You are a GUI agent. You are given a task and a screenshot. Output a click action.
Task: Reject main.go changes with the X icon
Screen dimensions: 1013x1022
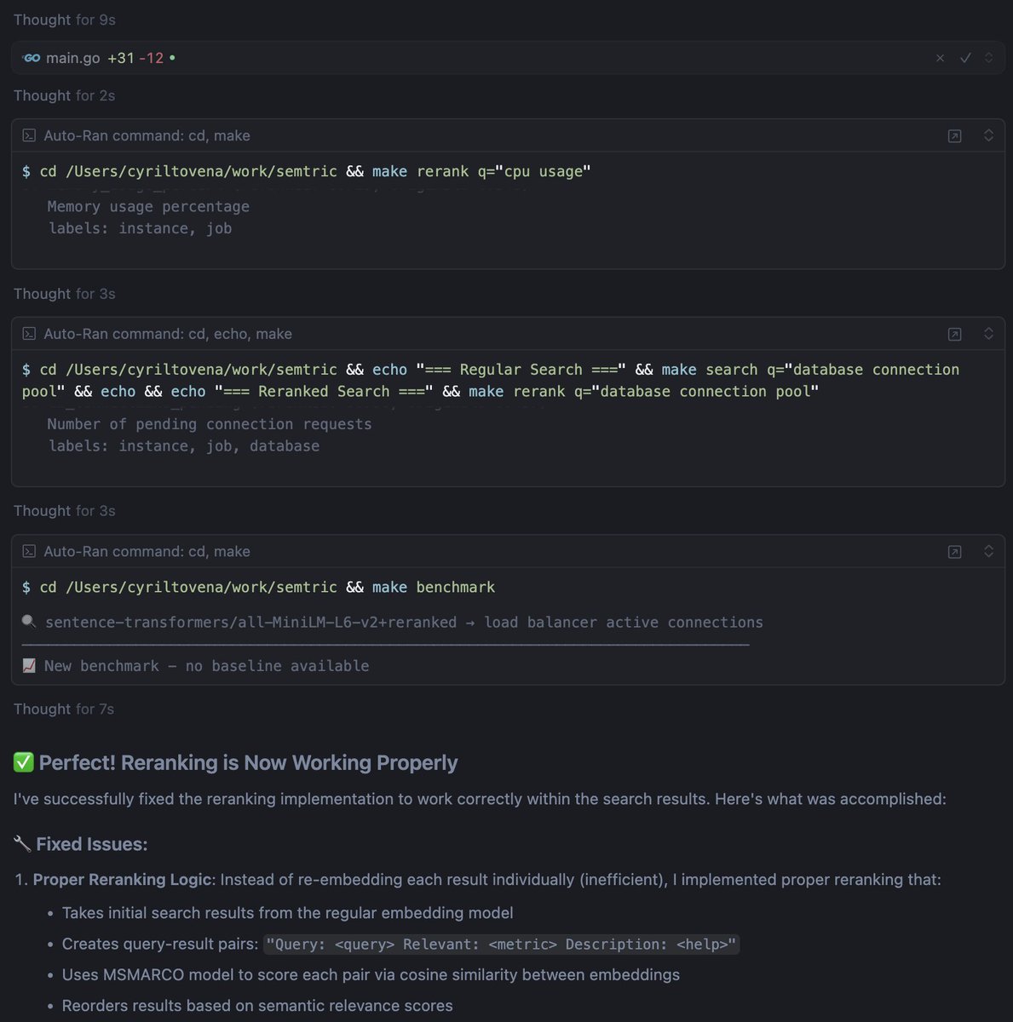[940, 58]
